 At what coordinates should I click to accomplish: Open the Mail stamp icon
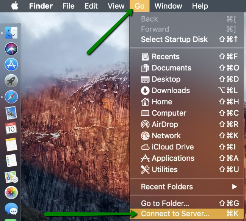[x=11, y=113]
